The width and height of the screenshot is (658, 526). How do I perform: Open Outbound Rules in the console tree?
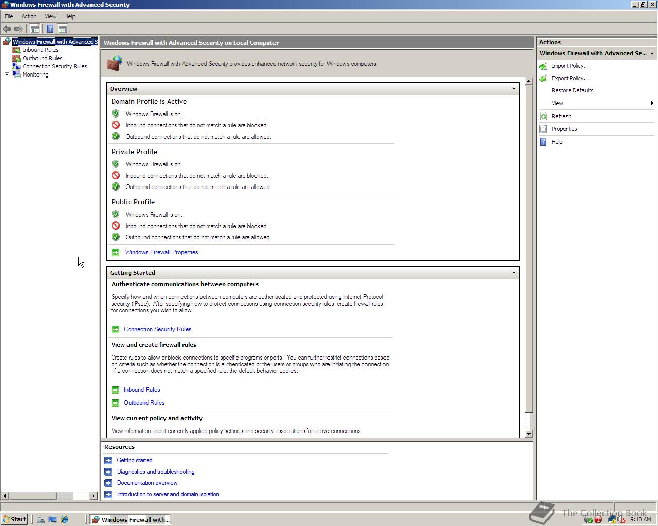42,58
